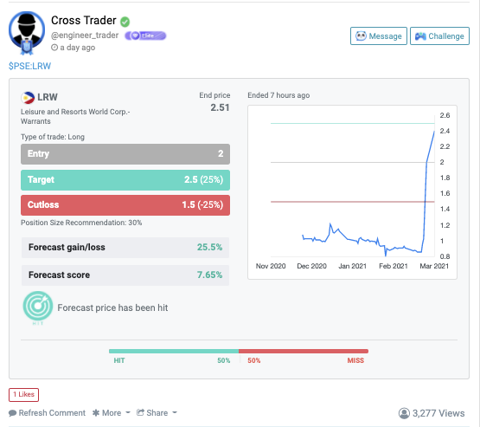Open the More dropdown
The height and width of the screenshot is (427, 480).
[x=112, y=413]
